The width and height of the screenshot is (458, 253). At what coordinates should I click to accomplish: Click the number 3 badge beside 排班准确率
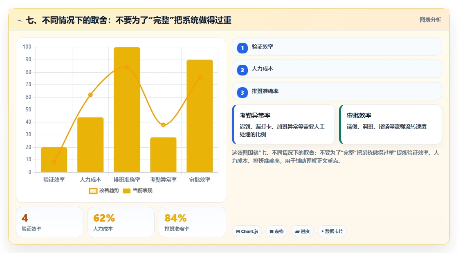tap(242, 93)
